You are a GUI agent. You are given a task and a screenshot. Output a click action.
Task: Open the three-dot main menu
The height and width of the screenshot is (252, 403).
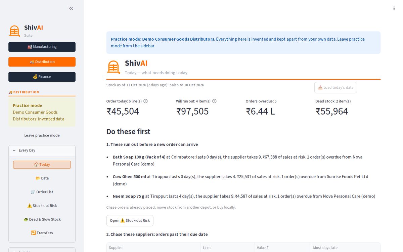coord(394,8)
